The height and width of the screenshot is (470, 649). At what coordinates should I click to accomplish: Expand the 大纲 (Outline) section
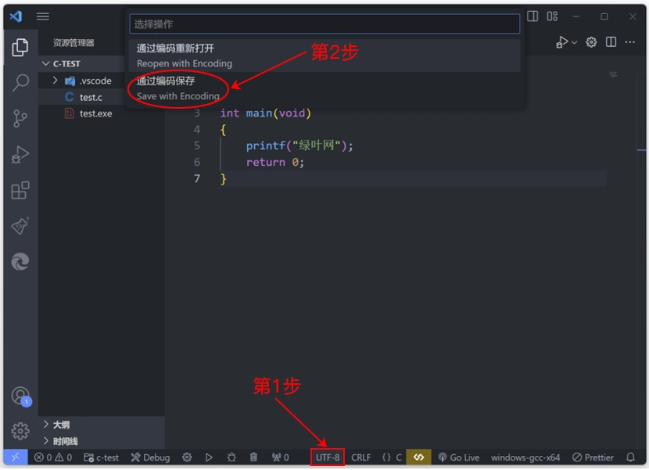pyautogui.click(x=59, y=425)
